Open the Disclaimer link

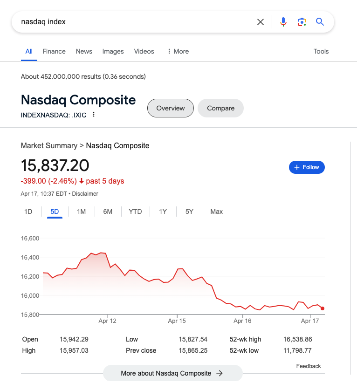pyautogui.click(x=85, y=194)
